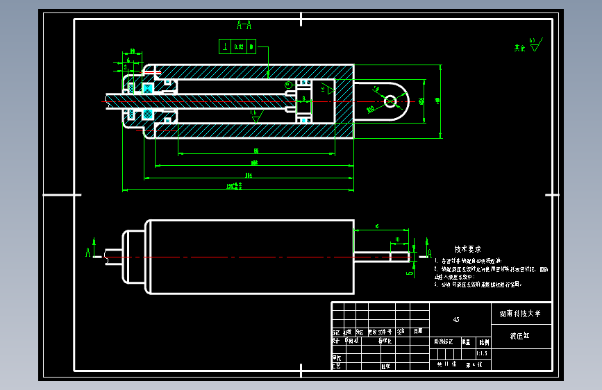602x390 pixels.
Task: Select the 液压缸 part name cell
Action: 521,337
